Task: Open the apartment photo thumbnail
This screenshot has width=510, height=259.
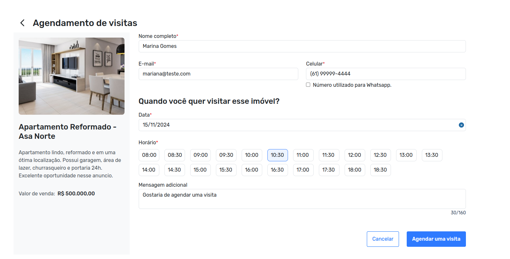Action: click(71, 76)
